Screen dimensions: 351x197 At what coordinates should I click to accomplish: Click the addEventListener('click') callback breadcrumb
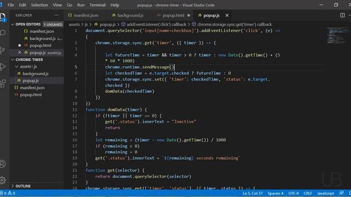tap(154, 24)
